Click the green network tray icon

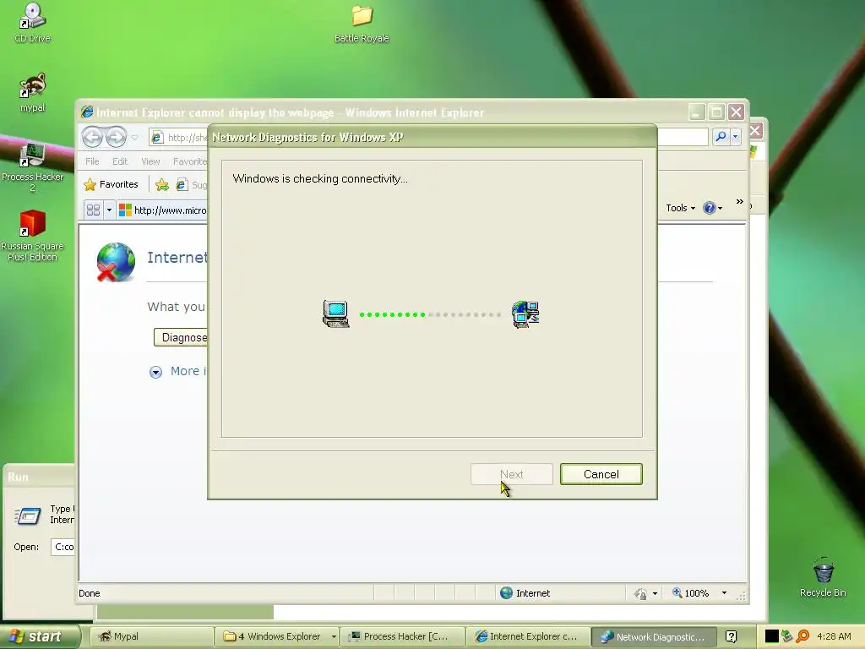(x=787, y=636)
